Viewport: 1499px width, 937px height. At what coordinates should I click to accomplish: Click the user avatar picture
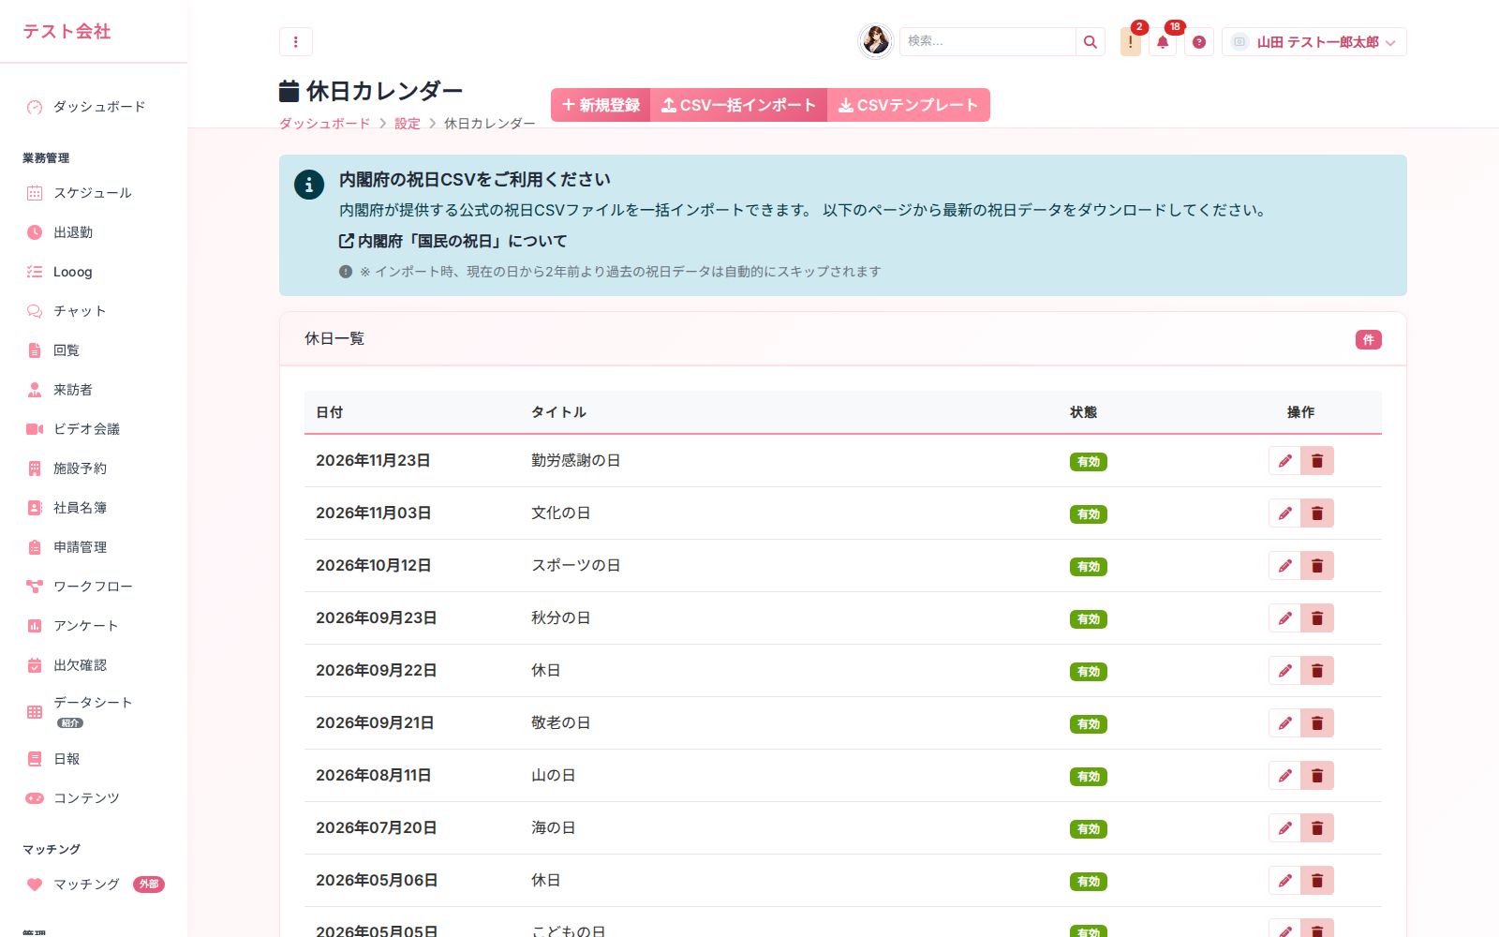(876, 41)
